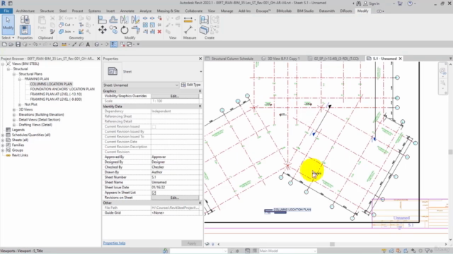
Task: Click the Open file icon in quick access toolbar
Action: tap(11, 44)
